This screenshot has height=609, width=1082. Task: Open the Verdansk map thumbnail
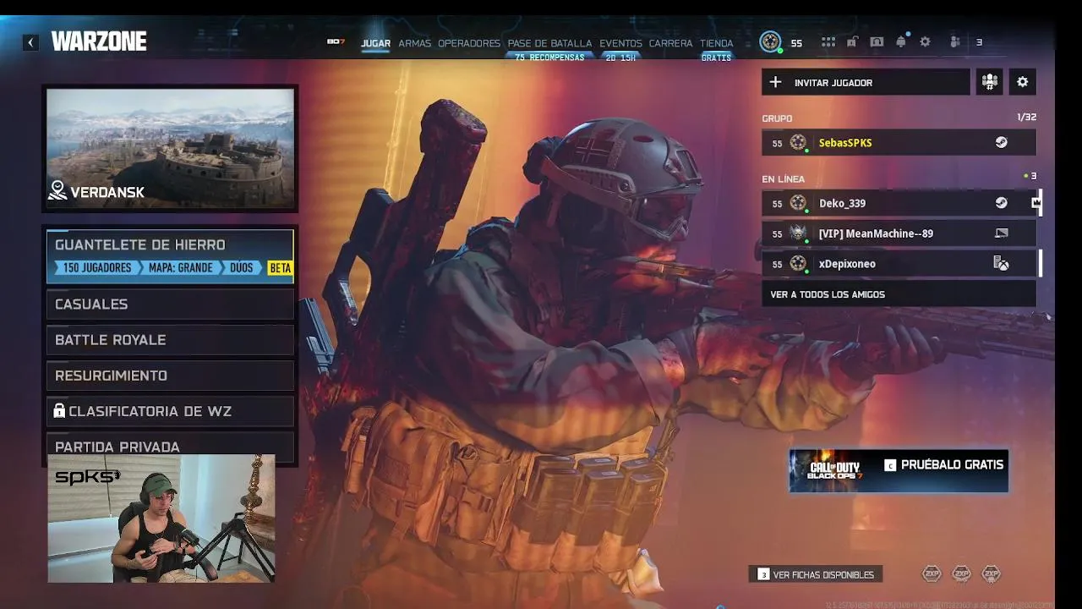click(x=170, y=148)
